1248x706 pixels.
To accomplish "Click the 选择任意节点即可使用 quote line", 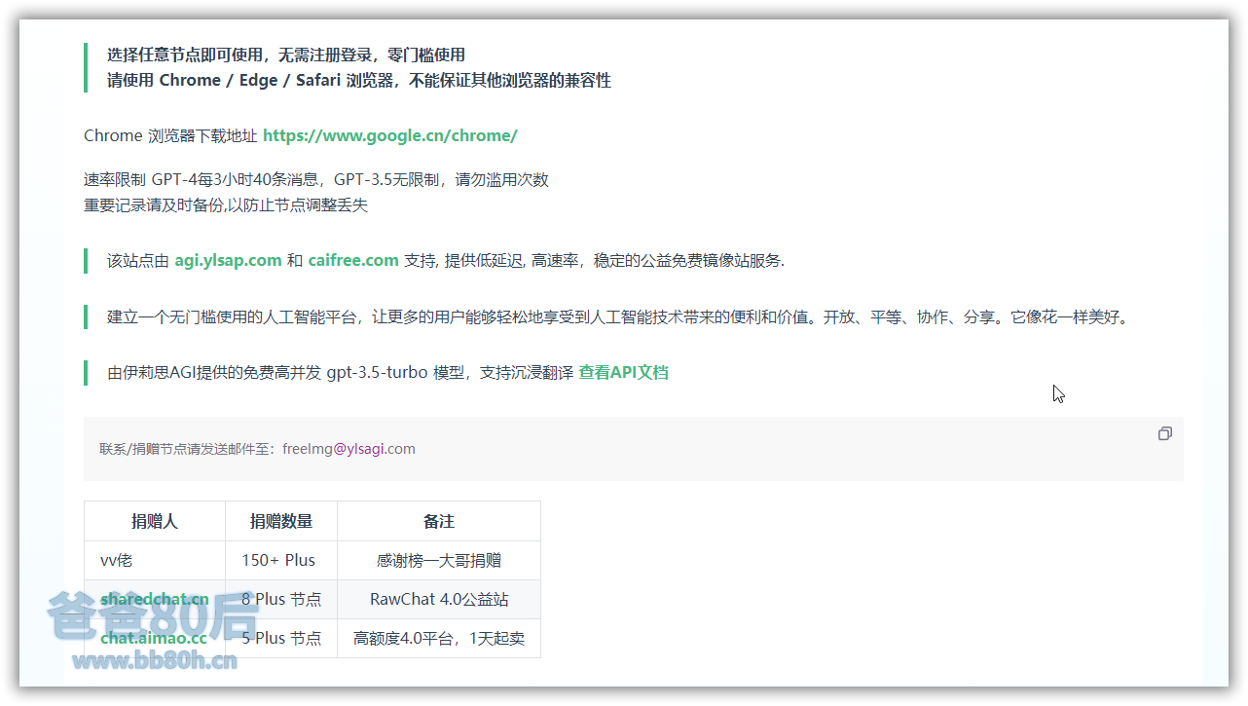I will 286,55.
